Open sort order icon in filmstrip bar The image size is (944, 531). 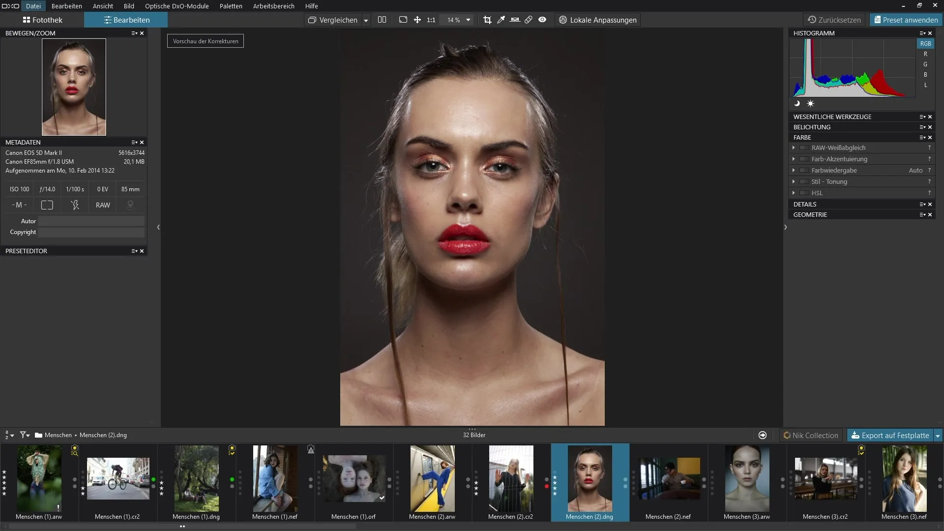click(x=9, y=435)
